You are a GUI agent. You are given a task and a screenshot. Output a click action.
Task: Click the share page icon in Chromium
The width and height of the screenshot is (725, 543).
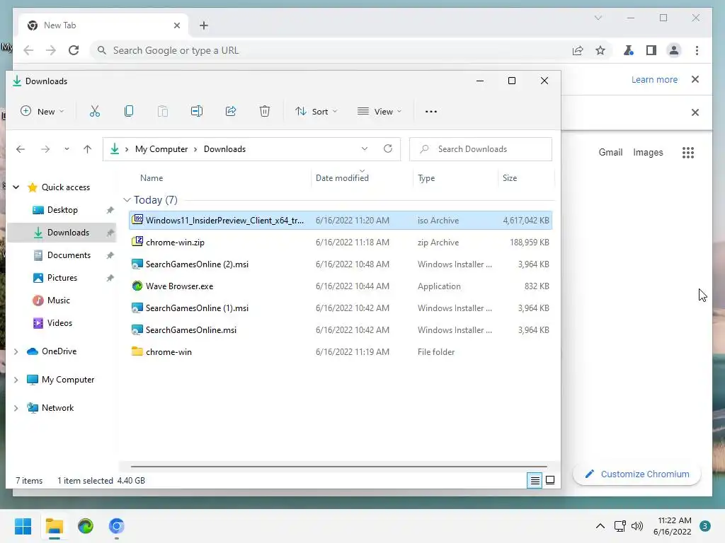(x=578, y=50)
